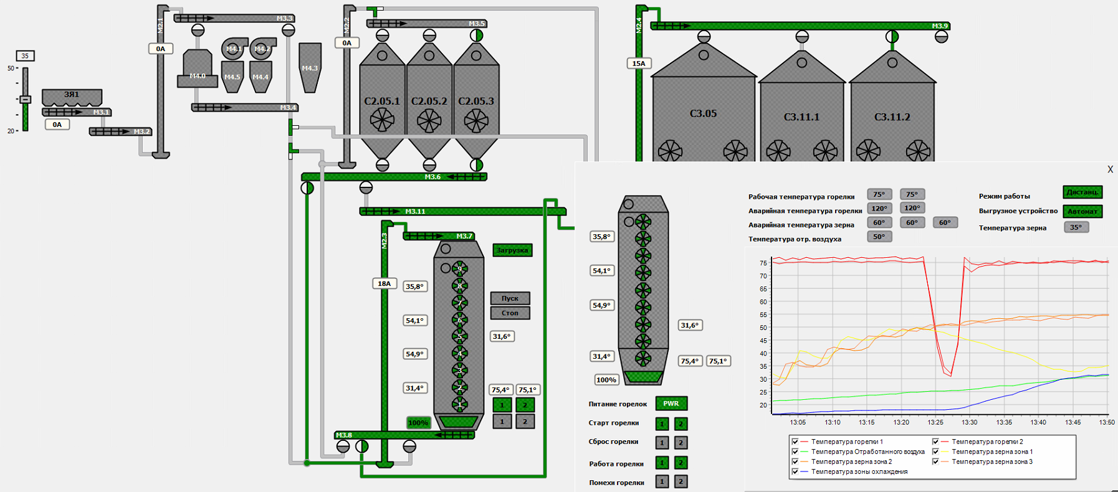
Task: Select conveyor M3.2
Action: 120,131
